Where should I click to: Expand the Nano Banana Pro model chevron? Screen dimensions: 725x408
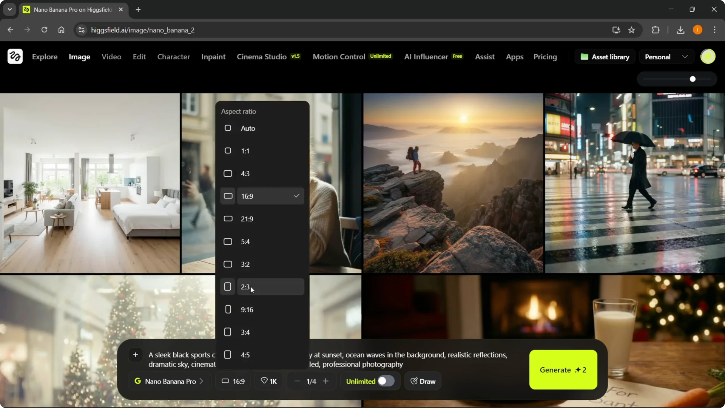pyautogui.click(x=202, y=381)
